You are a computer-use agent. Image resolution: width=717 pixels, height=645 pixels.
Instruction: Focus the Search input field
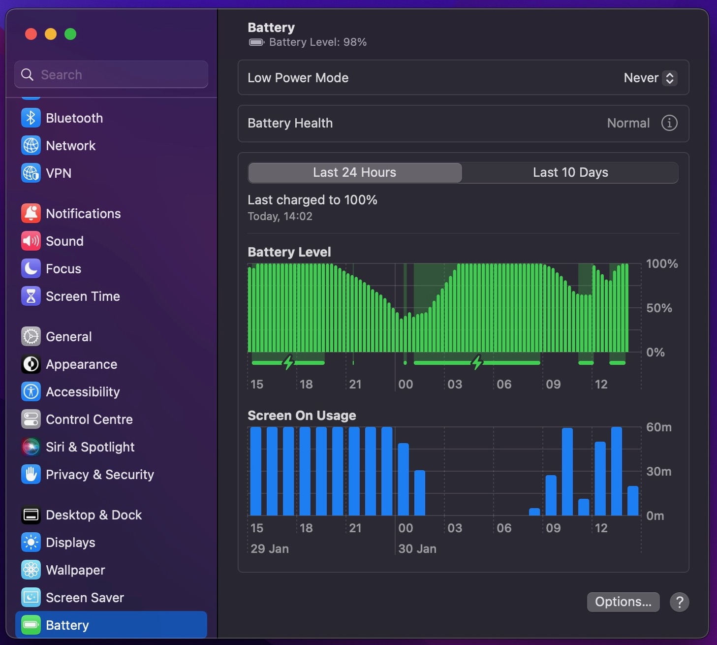pyautogui.click(x=111, y=75)
